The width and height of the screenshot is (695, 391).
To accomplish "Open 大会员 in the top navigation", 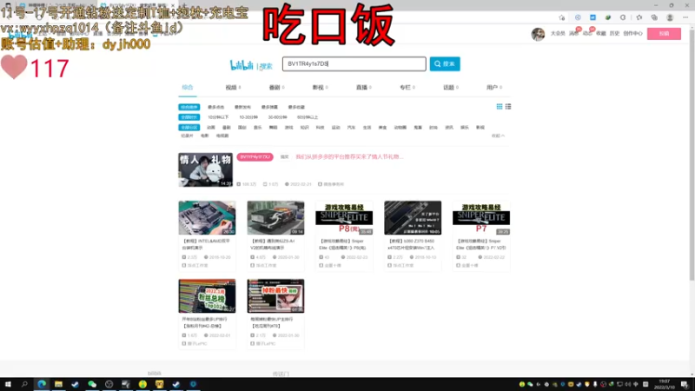I will (x=558, y=34).
